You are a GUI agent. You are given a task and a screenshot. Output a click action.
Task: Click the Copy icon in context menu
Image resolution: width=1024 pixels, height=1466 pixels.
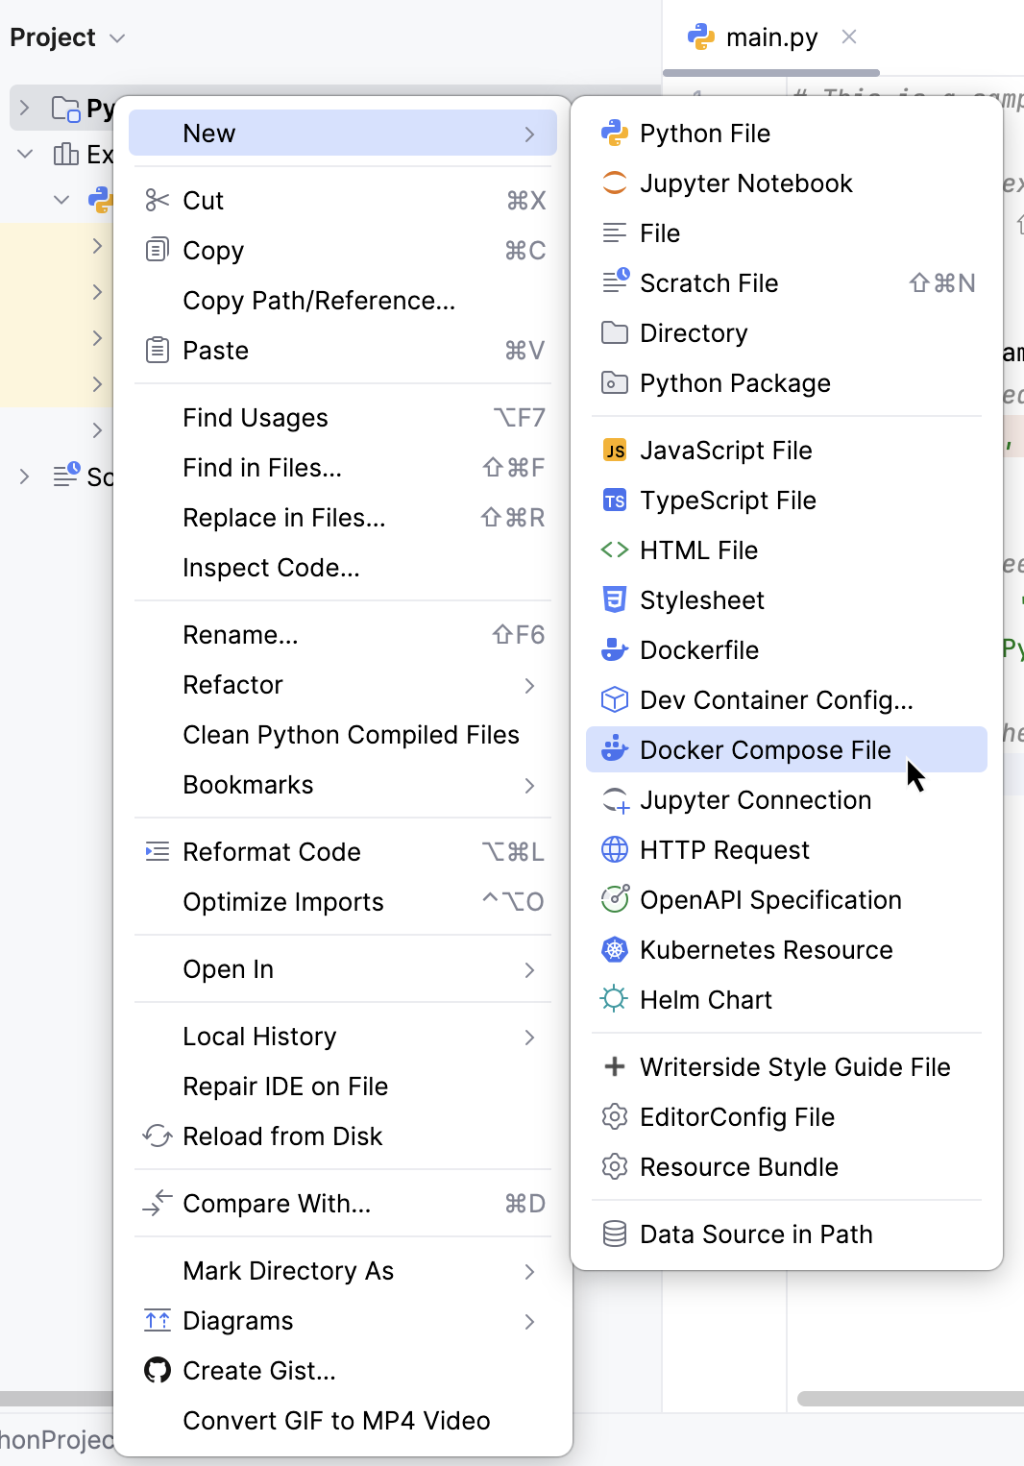coord(158,251)
